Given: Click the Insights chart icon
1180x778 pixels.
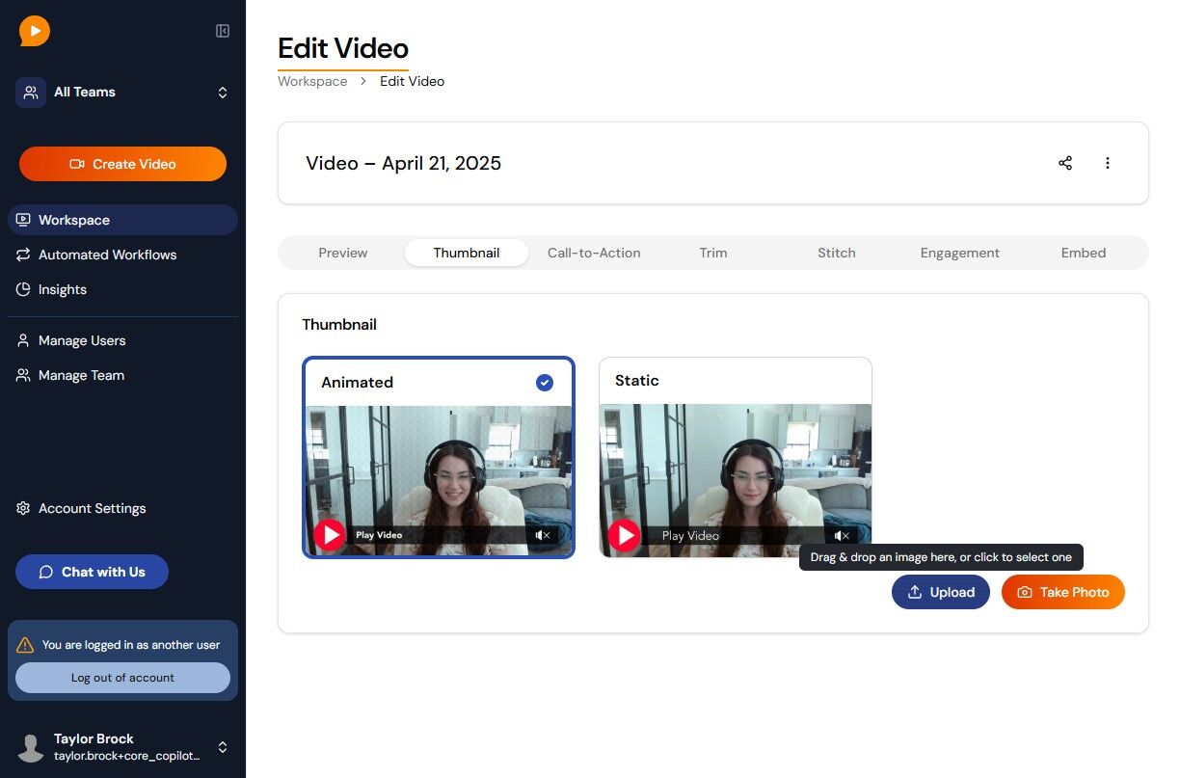Looking at the screenshot, I should coord(23,289).
